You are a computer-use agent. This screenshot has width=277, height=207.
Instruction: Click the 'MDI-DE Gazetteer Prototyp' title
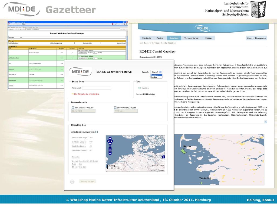114,72
